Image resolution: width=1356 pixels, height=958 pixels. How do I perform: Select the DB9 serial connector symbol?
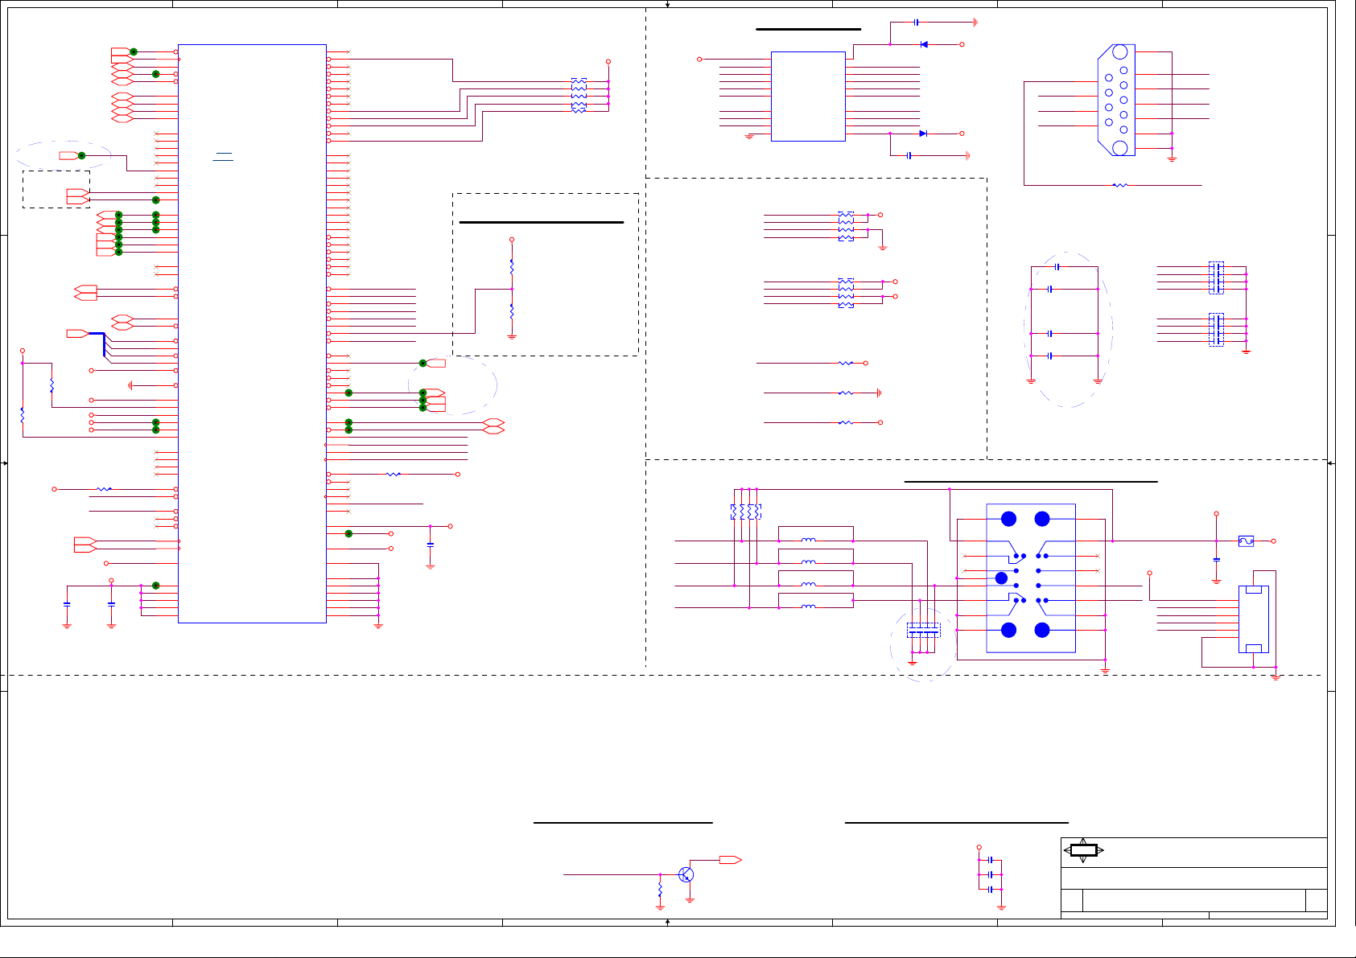click(1116, 101)
